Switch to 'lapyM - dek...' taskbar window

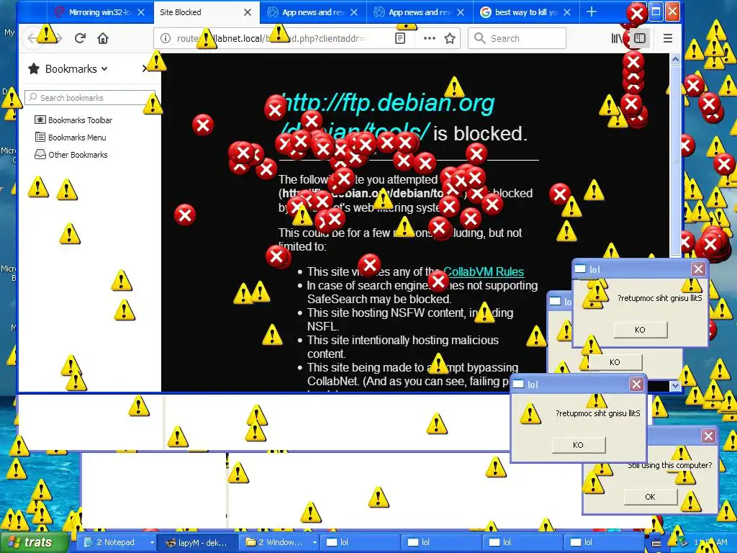click(196, 543)
